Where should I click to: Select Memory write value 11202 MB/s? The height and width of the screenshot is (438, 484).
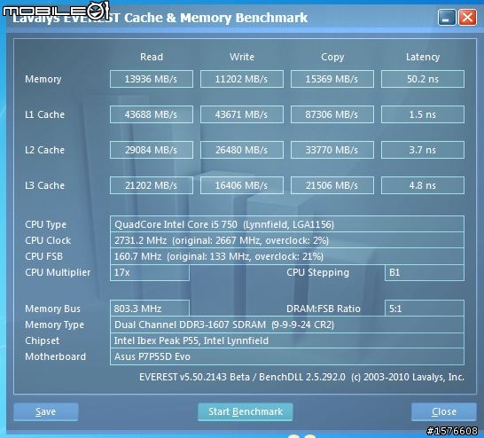242,79
